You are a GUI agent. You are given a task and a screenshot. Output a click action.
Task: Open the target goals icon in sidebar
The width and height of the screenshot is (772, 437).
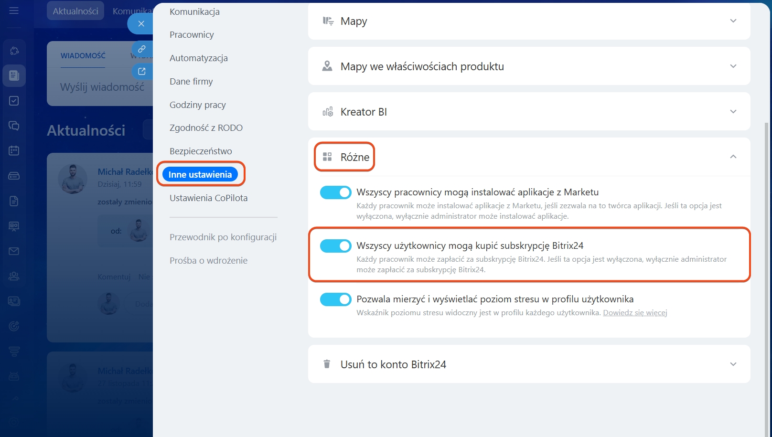pos(14,326)
